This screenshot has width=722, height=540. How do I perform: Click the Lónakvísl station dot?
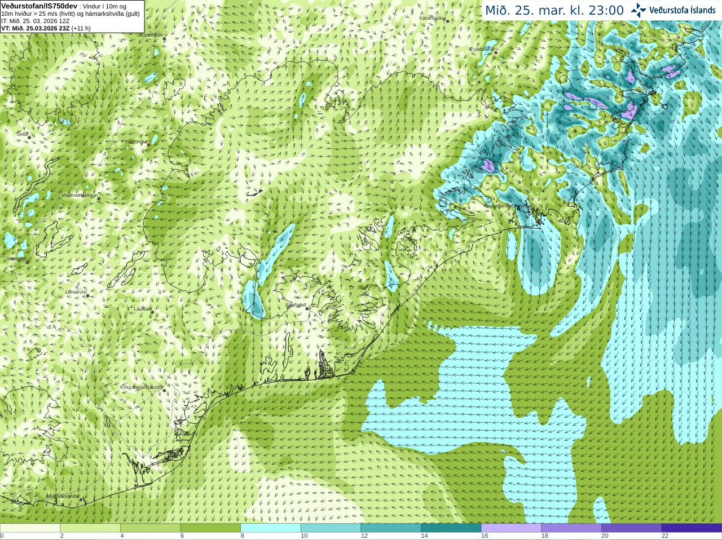pyautogui.click(x=87, y=295)
